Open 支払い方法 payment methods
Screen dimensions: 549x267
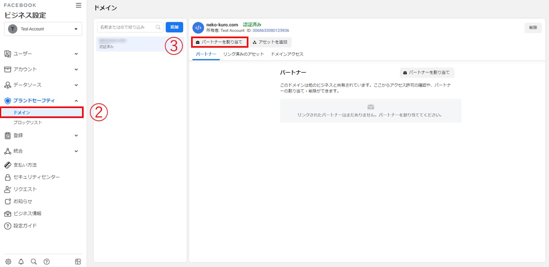(x=25, y=165)
